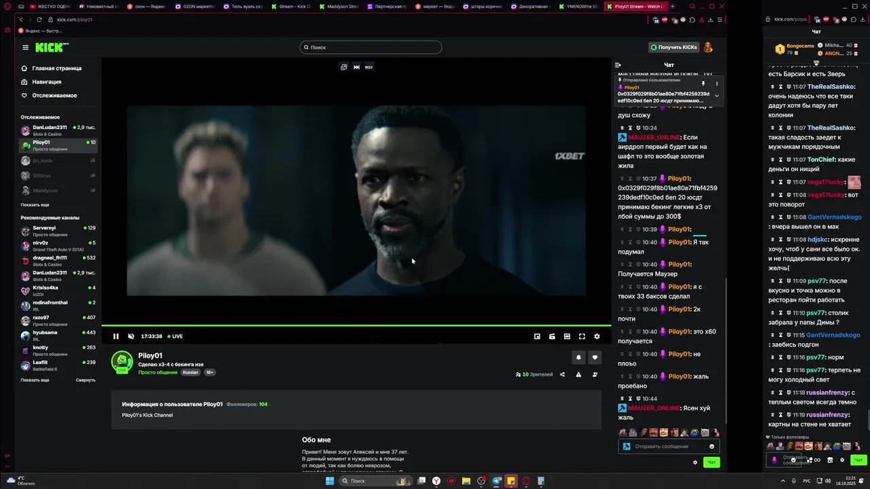The image size is (870, 489).
Task: Open user options next to report icon
Action: [x=595, y=374]
